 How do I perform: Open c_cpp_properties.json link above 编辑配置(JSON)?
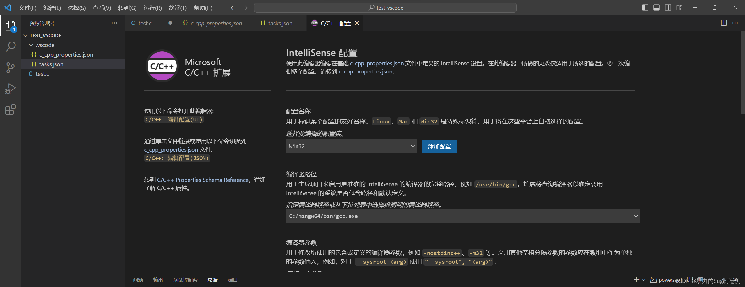171,150
